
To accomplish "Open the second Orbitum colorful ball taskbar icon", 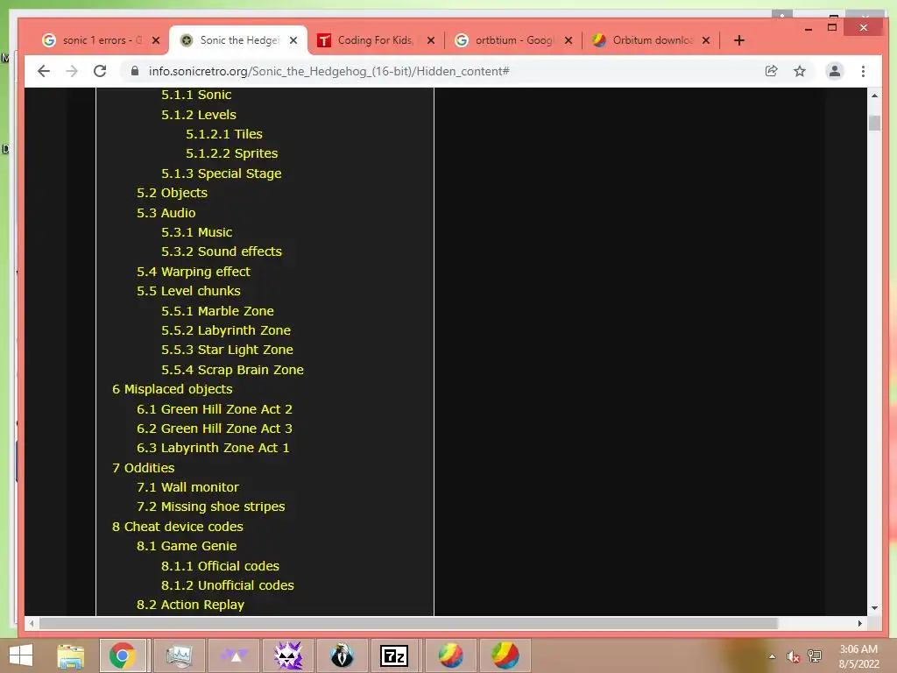I will (505, 655).
